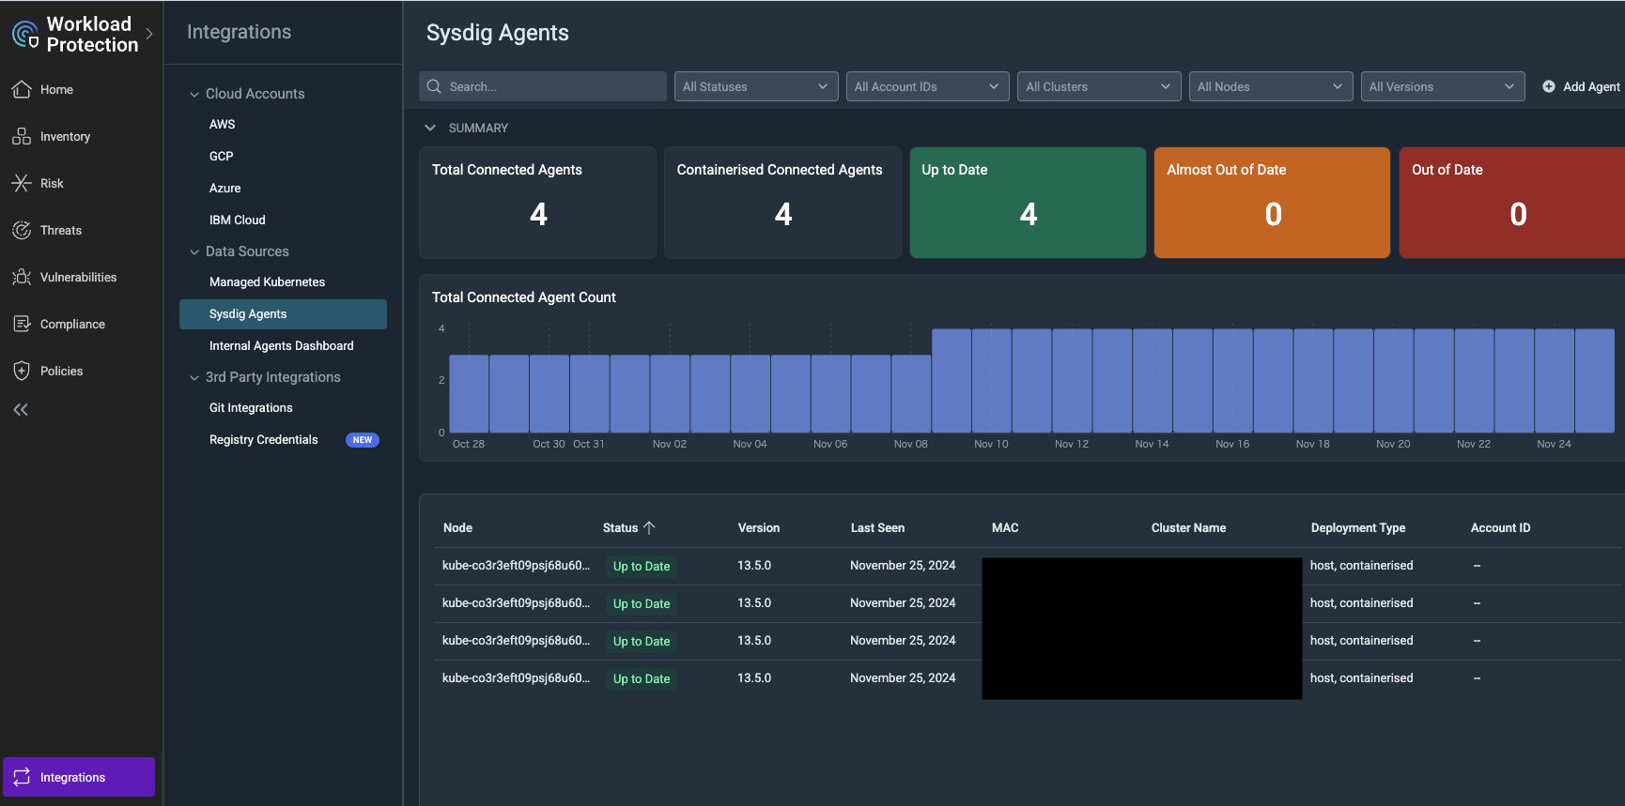
Task: Click the node name in the first row
Action: coord(516,565)
